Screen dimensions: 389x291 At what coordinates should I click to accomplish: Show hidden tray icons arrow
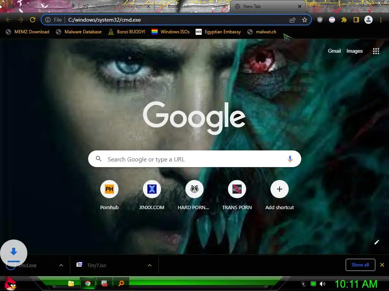[304, 284]
